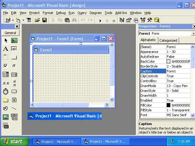
Task: Open Project Explorer from toolbar
Action: pos(122,20)
